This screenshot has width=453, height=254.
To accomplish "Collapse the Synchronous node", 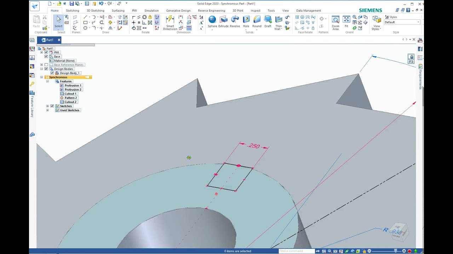I will click(41, 77).
